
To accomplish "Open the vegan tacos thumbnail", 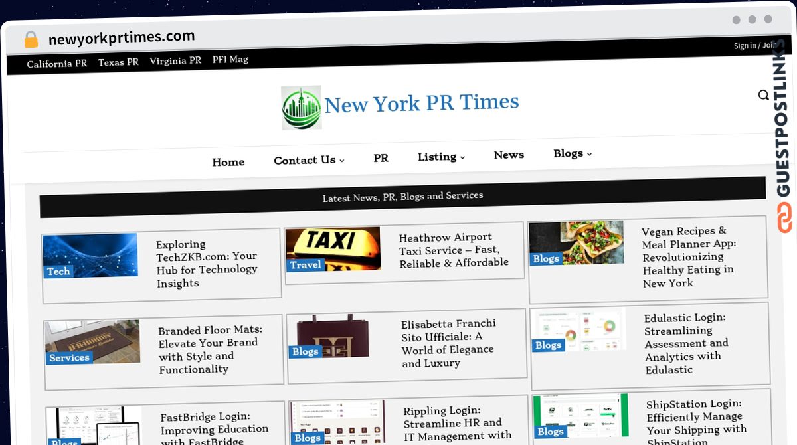I will point(576,243).
